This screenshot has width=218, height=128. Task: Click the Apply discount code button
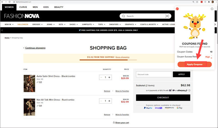point(181,74)
